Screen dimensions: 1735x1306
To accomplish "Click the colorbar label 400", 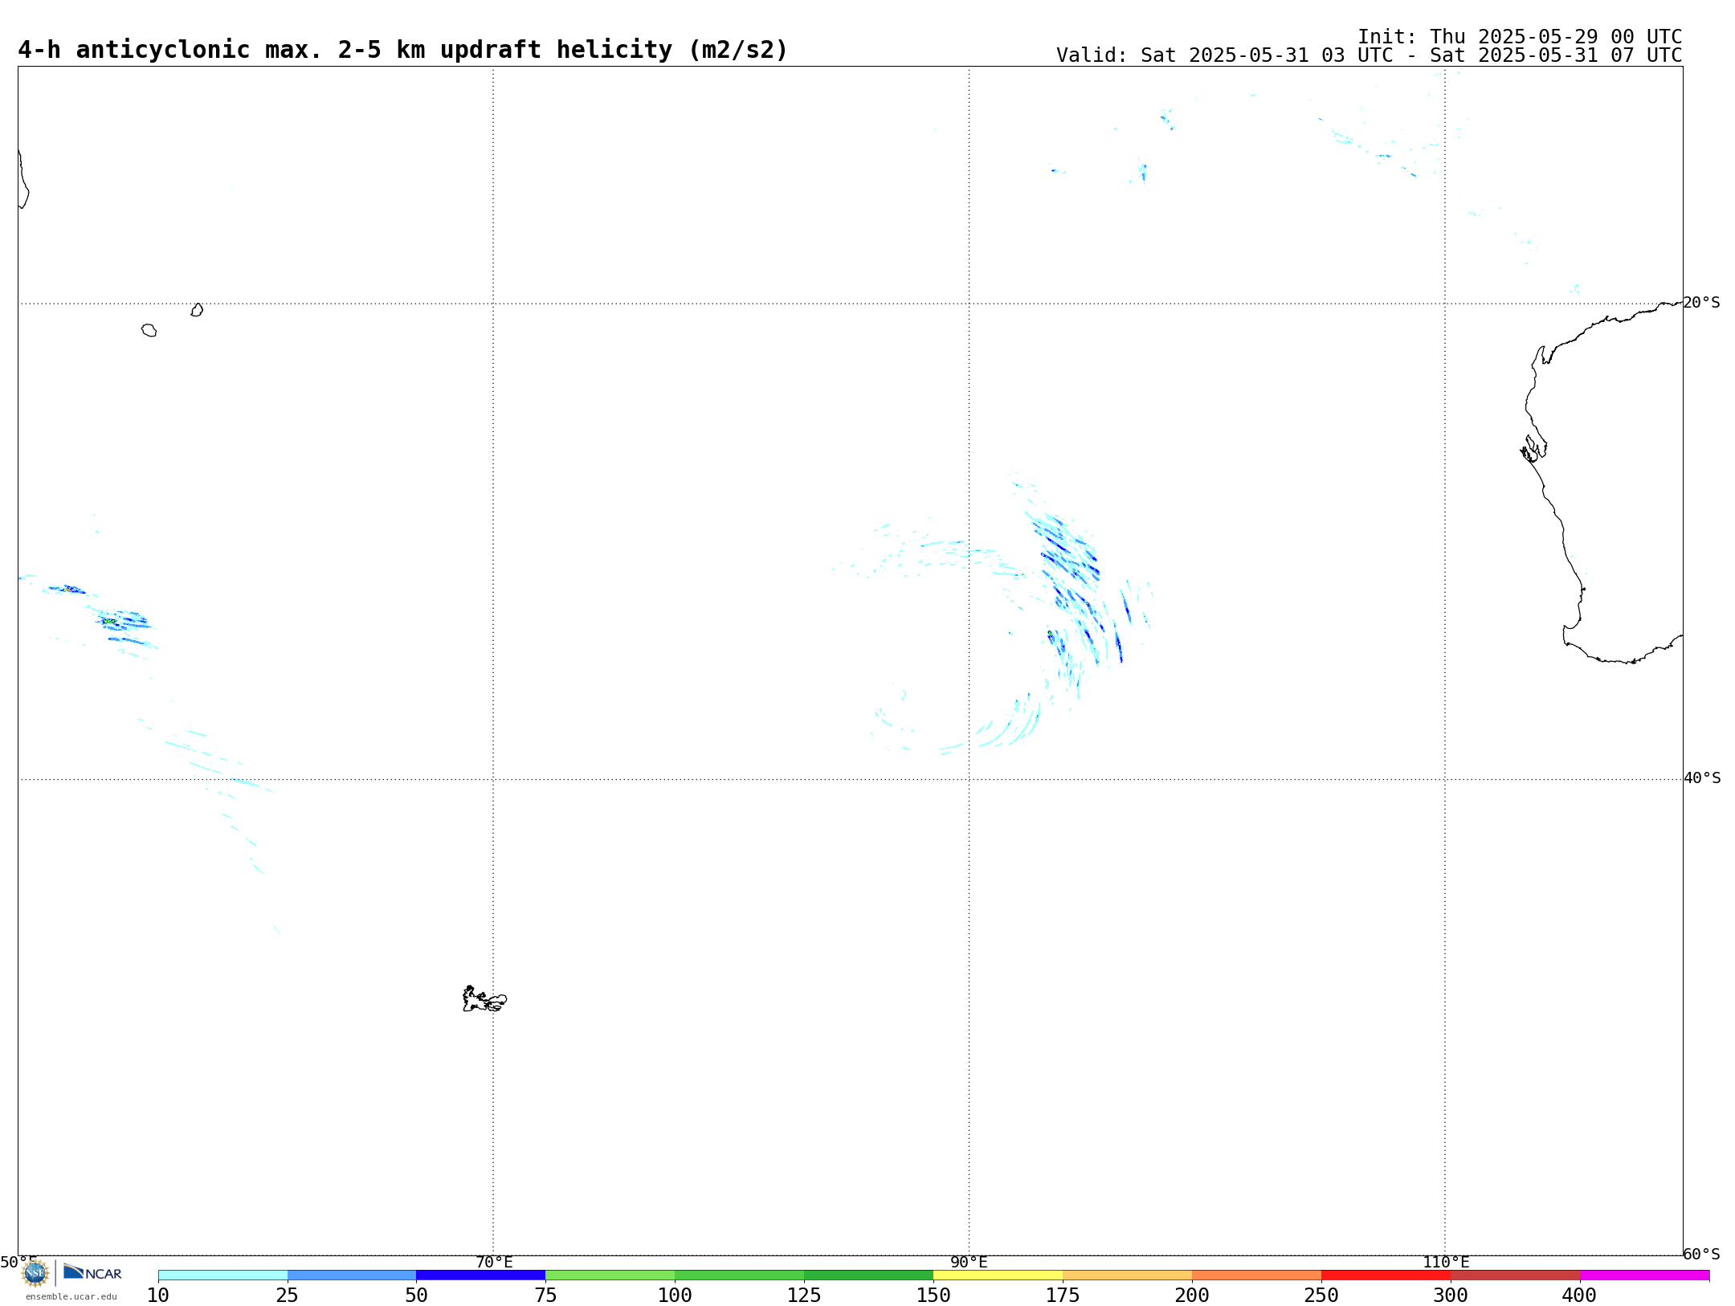I will coord(1579,1295).
